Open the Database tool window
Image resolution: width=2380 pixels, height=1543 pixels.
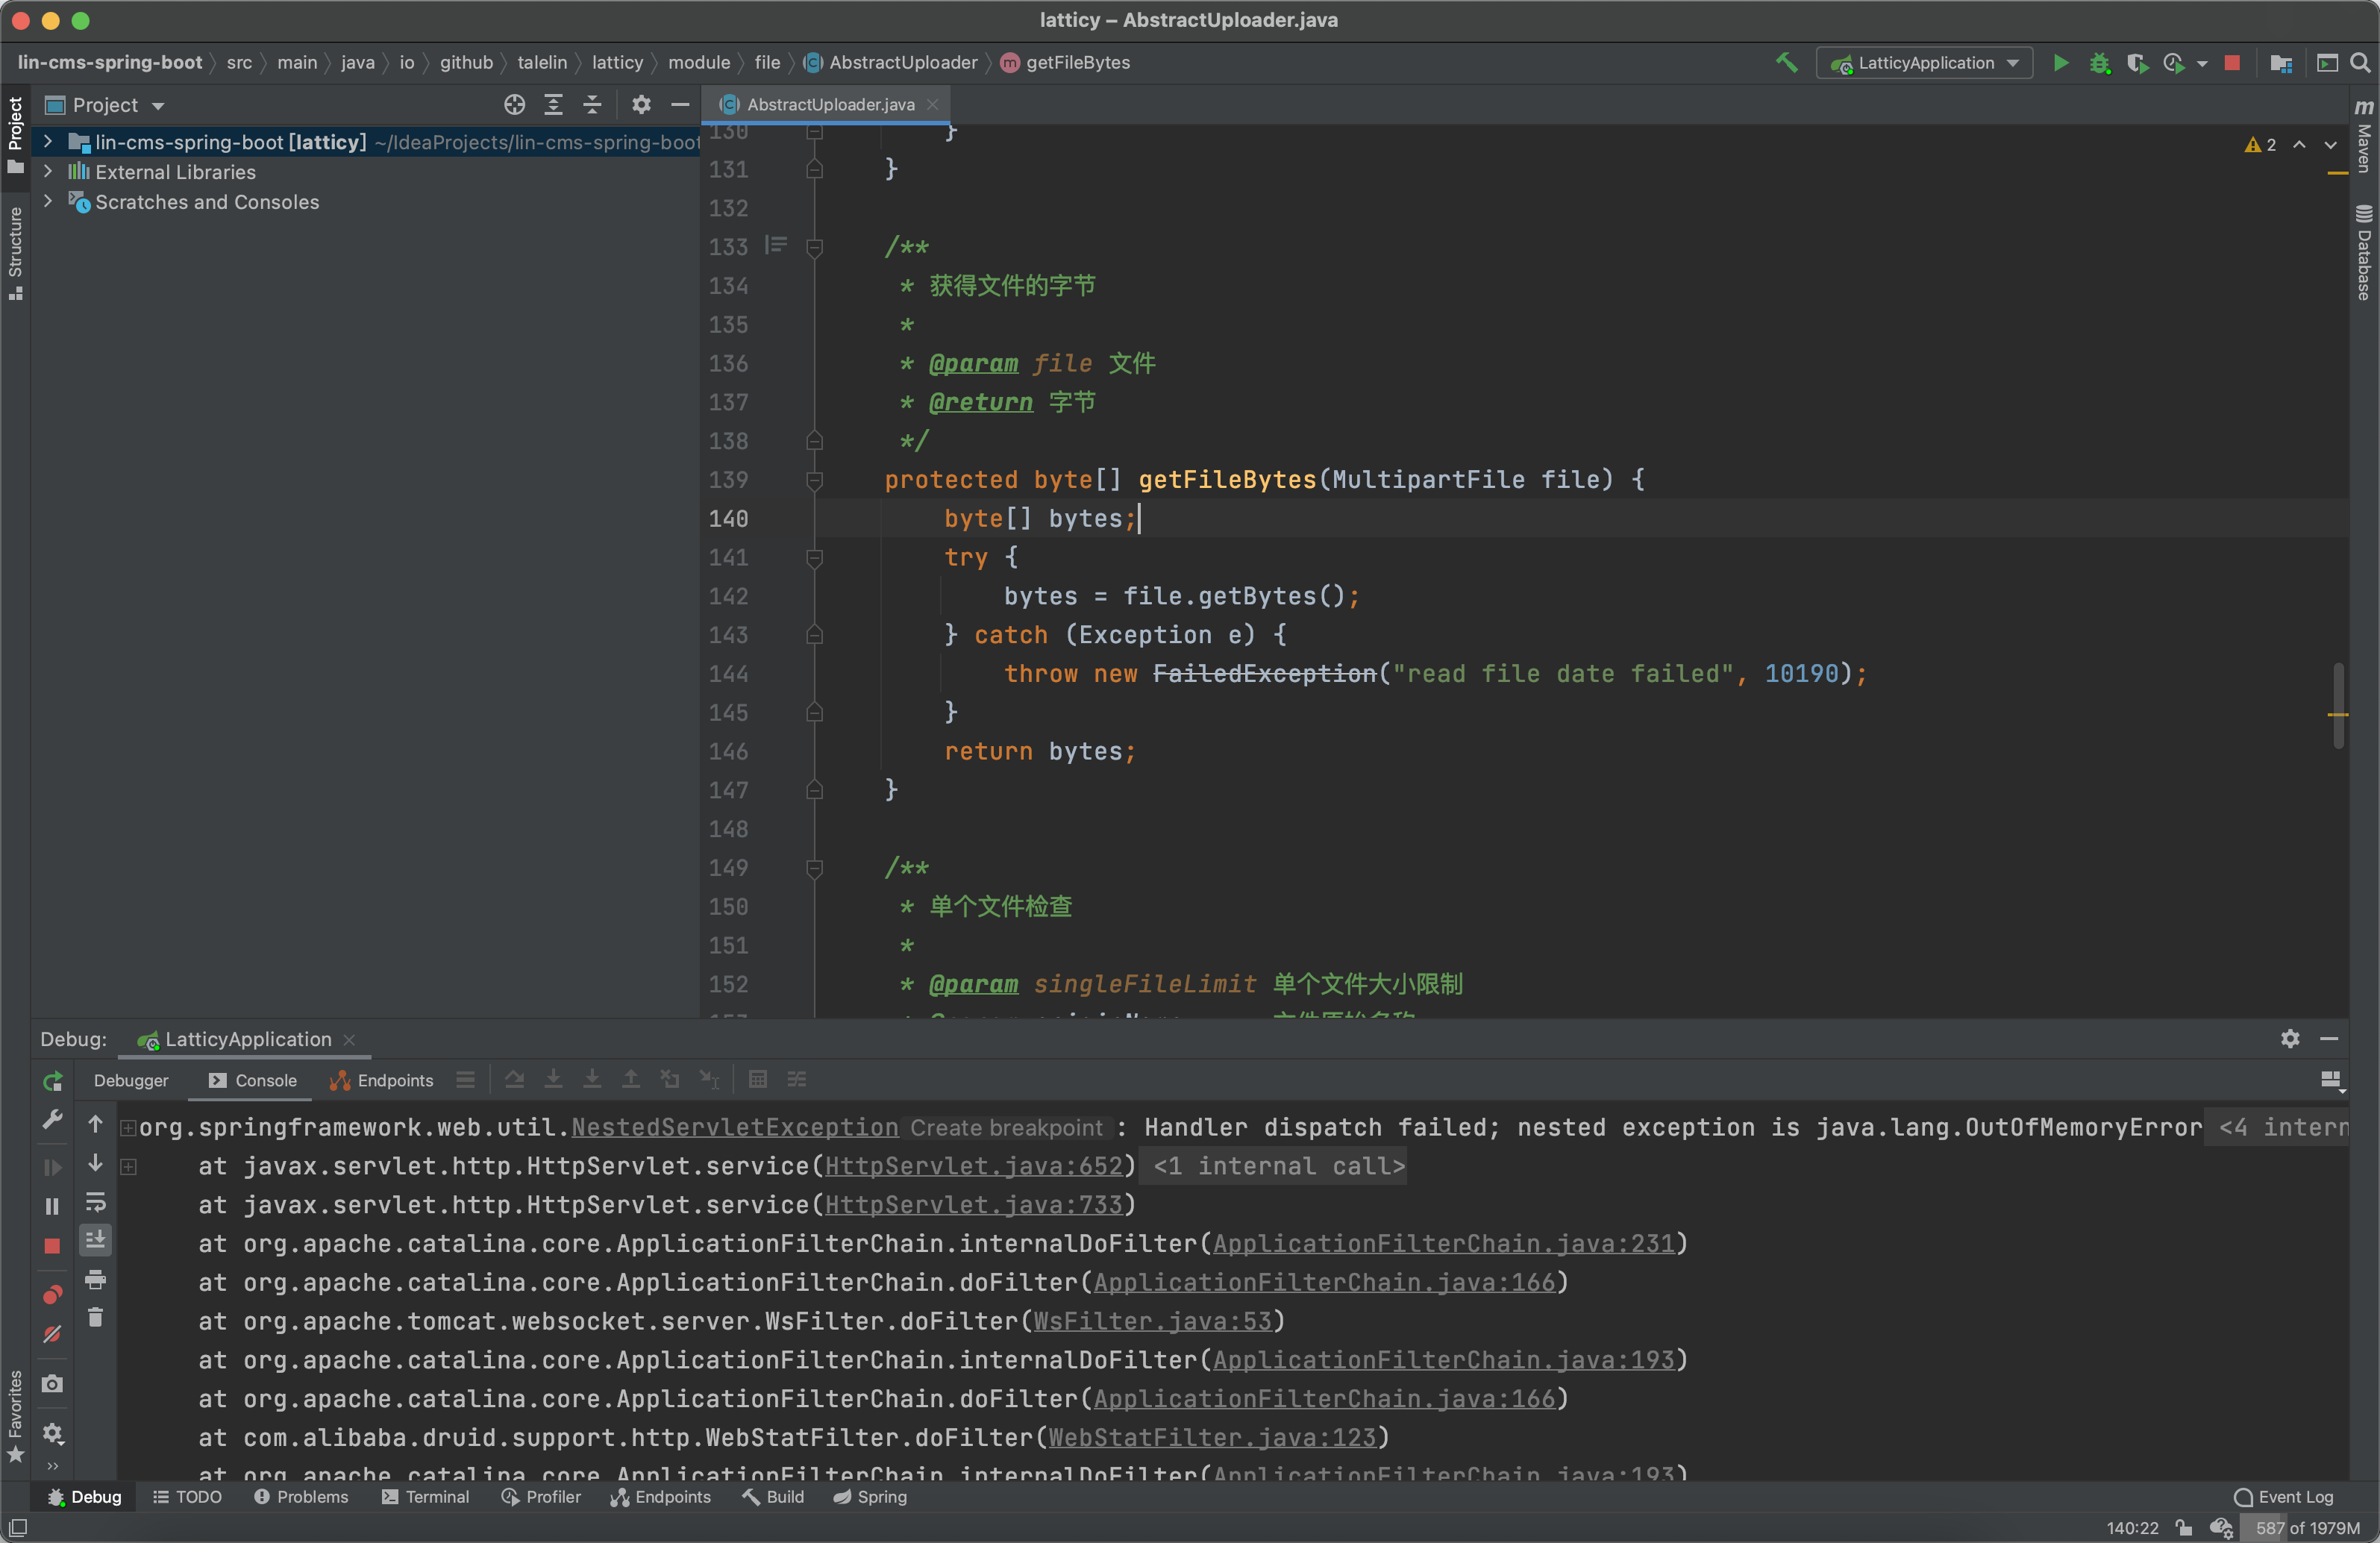[2364, 252]
